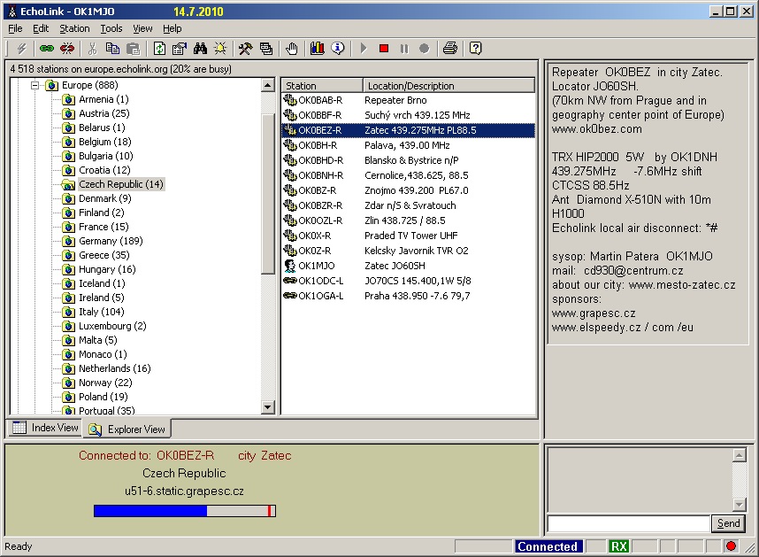
Task: Select Croatia (12) in the tree
Action: tap(104, 170)
